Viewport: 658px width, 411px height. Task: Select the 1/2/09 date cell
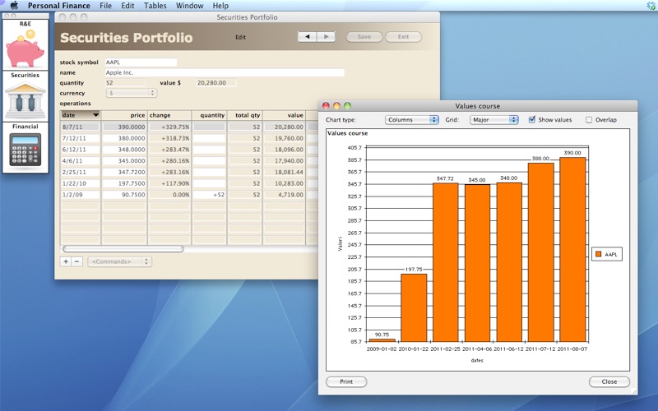[80, 195]
